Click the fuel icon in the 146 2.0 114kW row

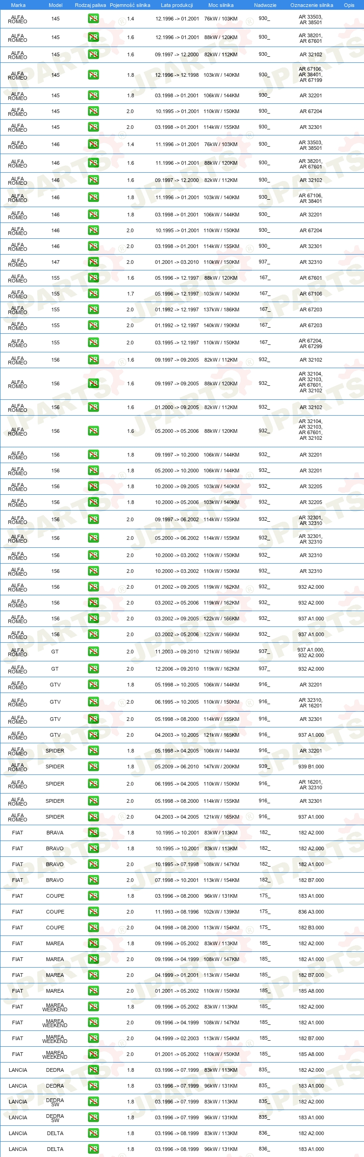point(93,246)
